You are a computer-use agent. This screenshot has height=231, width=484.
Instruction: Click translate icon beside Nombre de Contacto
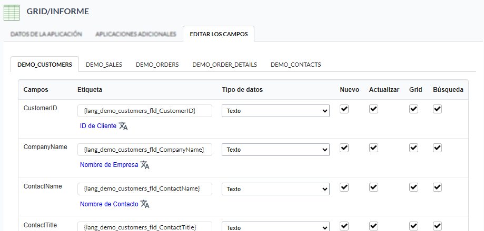click(145, 204)
